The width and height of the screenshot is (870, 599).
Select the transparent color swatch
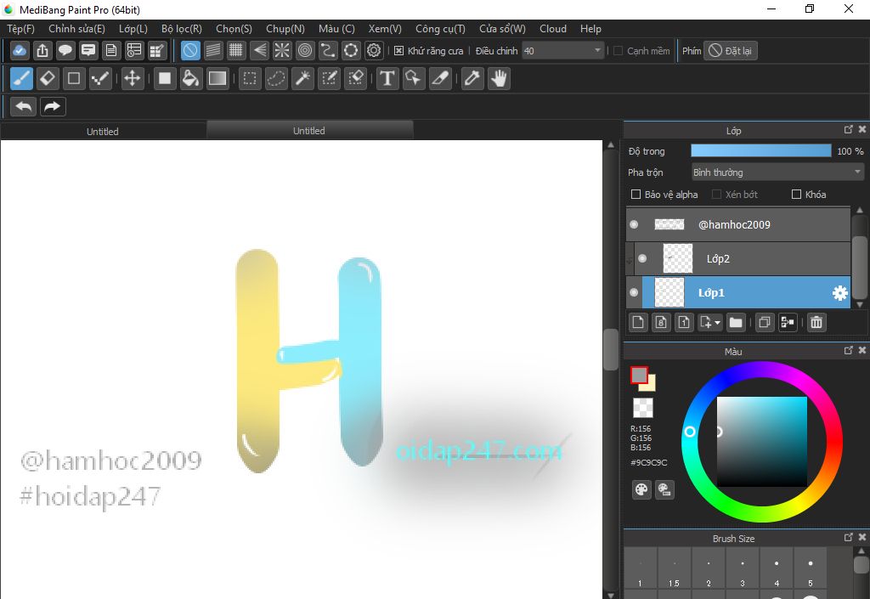643,408
